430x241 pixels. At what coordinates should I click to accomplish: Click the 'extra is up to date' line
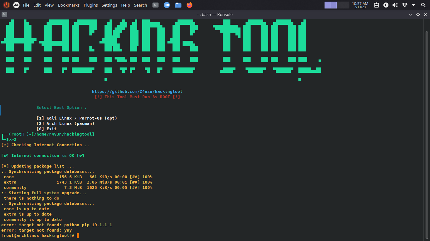point(28,214)
